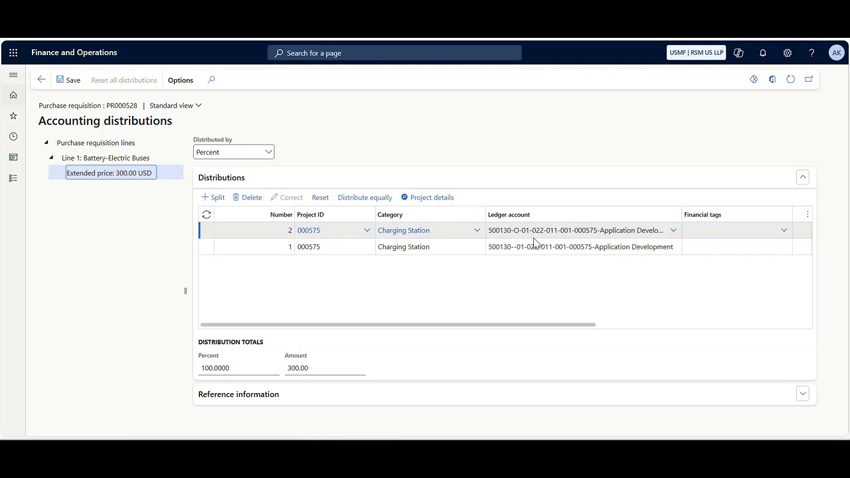Expand the Reference information section chevron
This screenshot has width=850, height=478.
[803, 394]
